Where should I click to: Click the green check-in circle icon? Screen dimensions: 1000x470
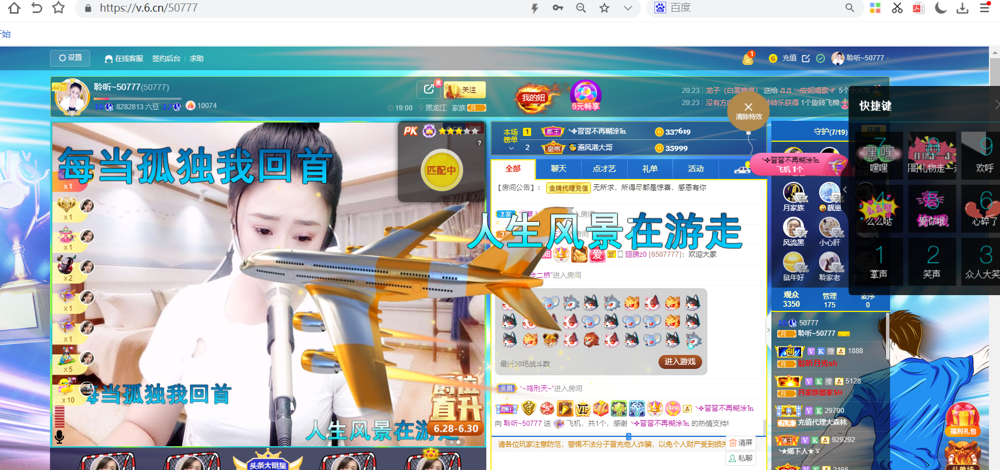tap(820, 58)
